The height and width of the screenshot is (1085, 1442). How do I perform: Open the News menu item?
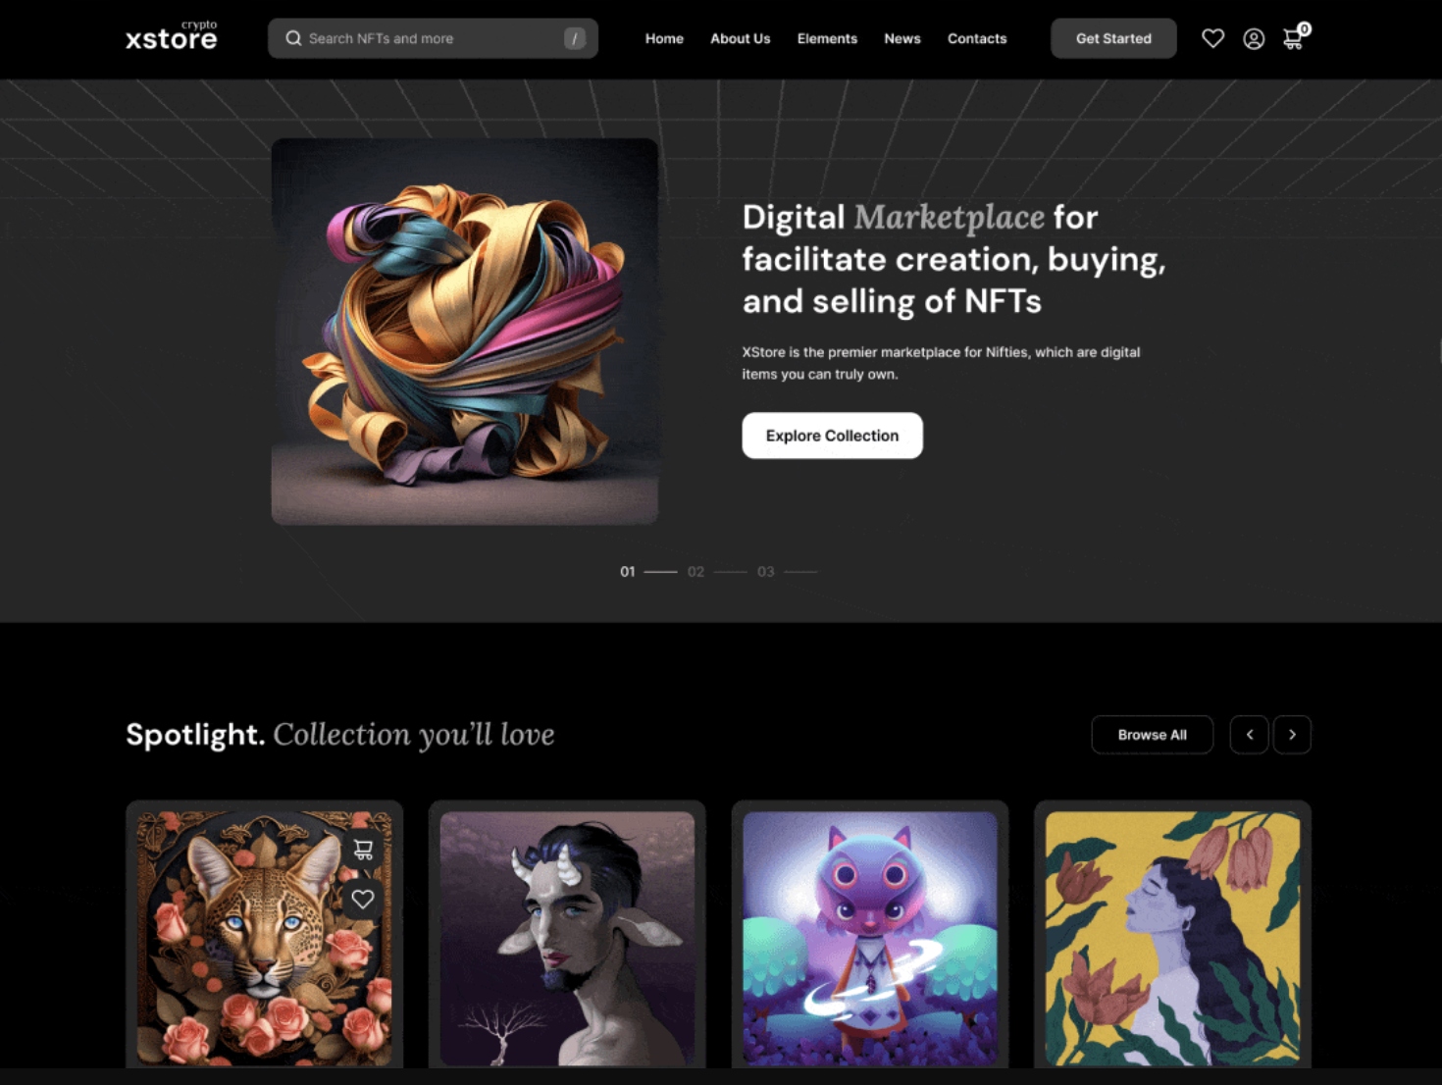click(901, 38)
